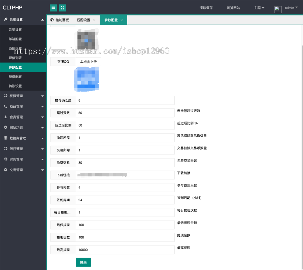The height and width of the screenshot is (270, 303).
Task: Click the 清除缓存 link
Action: pyautogui.click(x=206, y=8)
